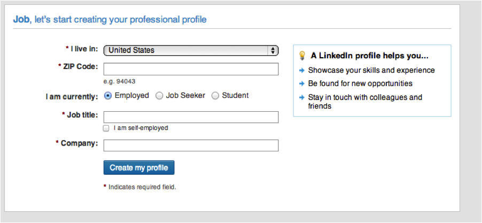
Task: Click the Job Seeker label text
Action: [x=185, y=96]
